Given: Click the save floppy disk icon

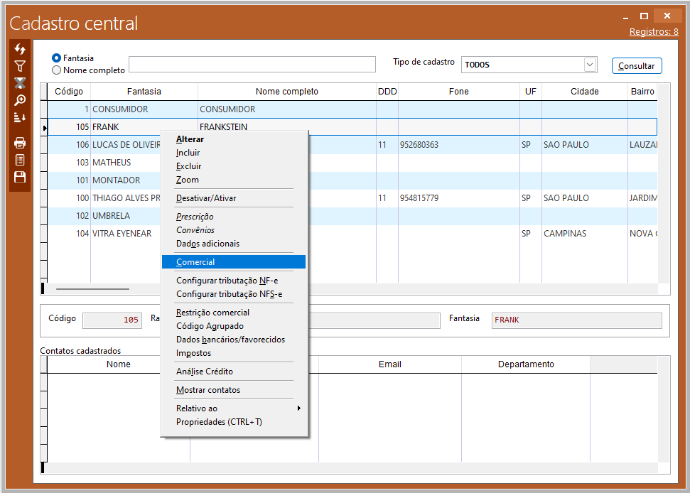Looking at the screenshot, I should click(20, 177).
